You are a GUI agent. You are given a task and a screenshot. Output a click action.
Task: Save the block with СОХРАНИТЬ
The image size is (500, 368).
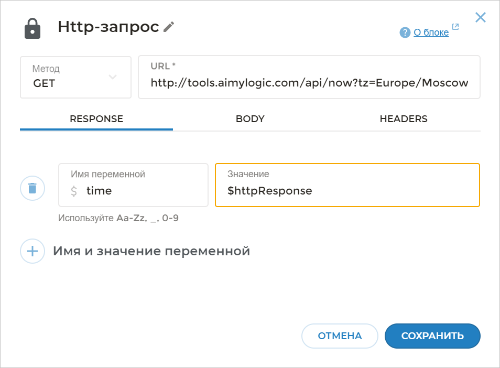[432, 336]
